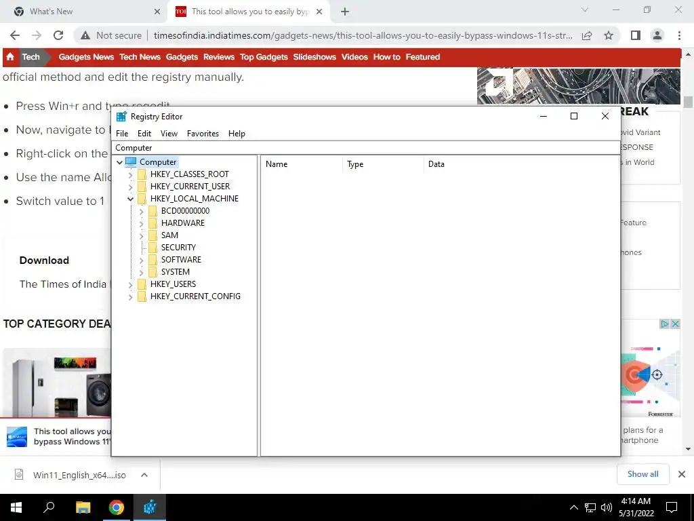
Task: Open Chrome side panel
Action: pyautogui.click(x=636, y=35)
